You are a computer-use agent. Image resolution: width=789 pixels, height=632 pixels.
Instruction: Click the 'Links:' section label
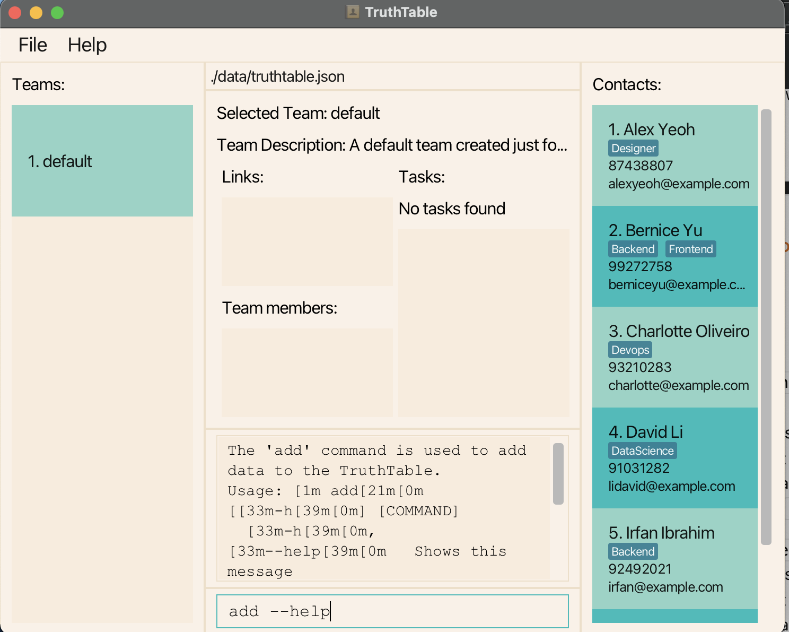[243, 177]
